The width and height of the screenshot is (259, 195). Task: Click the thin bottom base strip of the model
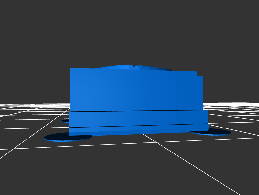coord(138,129)
